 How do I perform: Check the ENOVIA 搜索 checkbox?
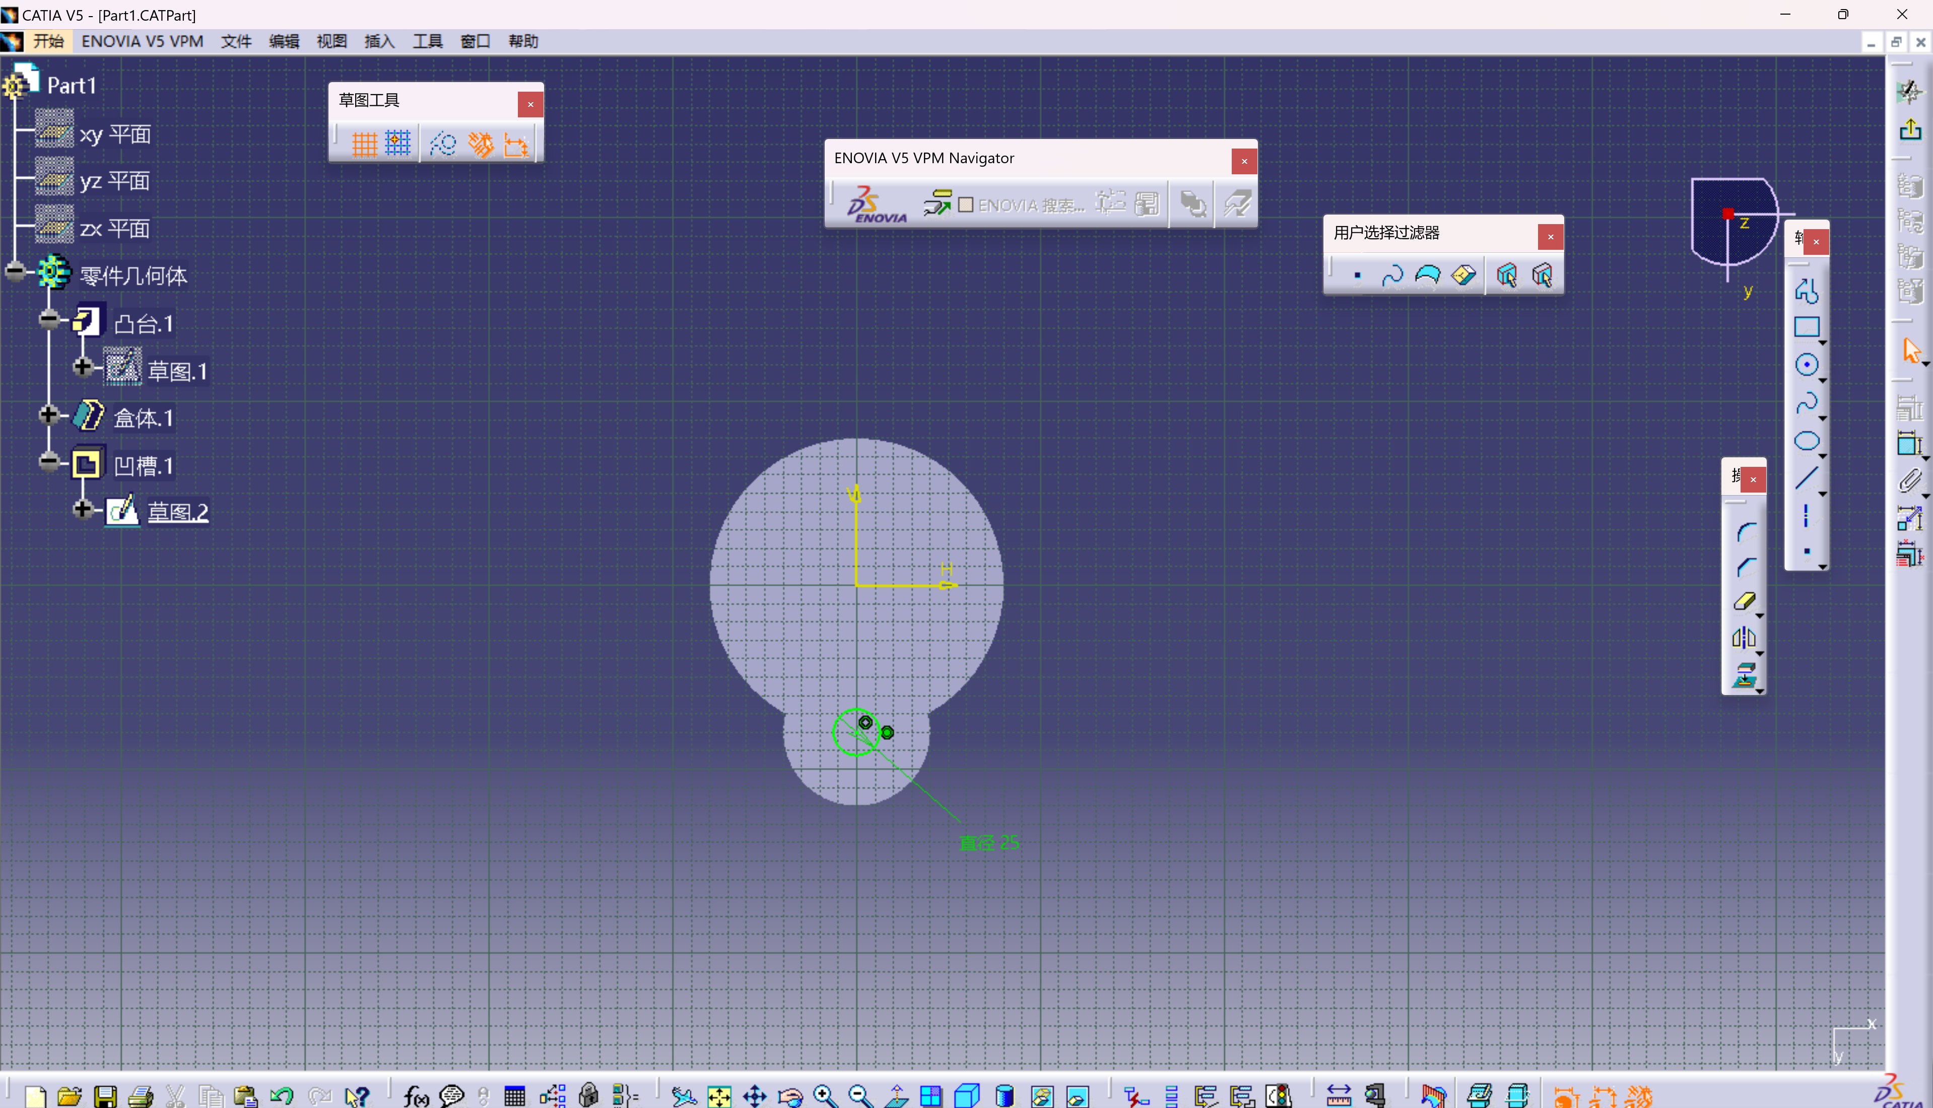(x=967, y=204)
